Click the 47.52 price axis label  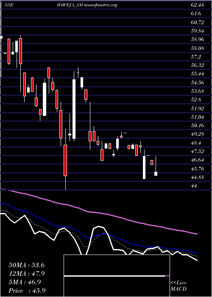(197, 151)
